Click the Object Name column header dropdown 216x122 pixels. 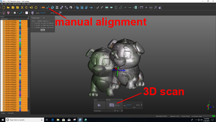16,19
